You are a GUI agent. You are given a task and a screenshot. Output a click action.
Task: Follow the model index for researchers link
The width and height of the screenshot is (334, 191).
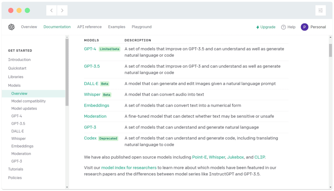pos(129,168)
